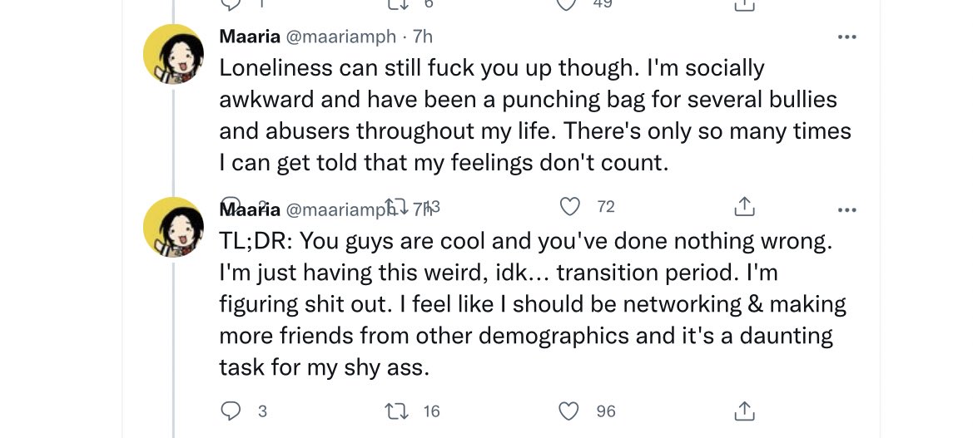Image resolution: width=973 pixels, height=438 pixels.
Task: Click the share icon beside 72 likes
Action: [745, 205]
